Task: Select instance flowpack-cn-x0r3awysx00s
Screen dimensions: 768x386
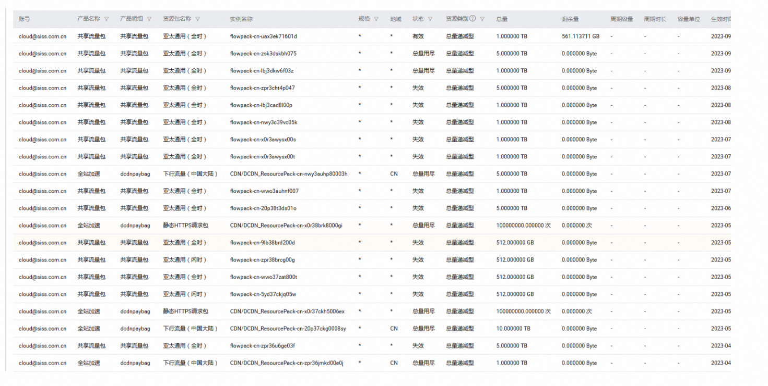Action: 263,140
